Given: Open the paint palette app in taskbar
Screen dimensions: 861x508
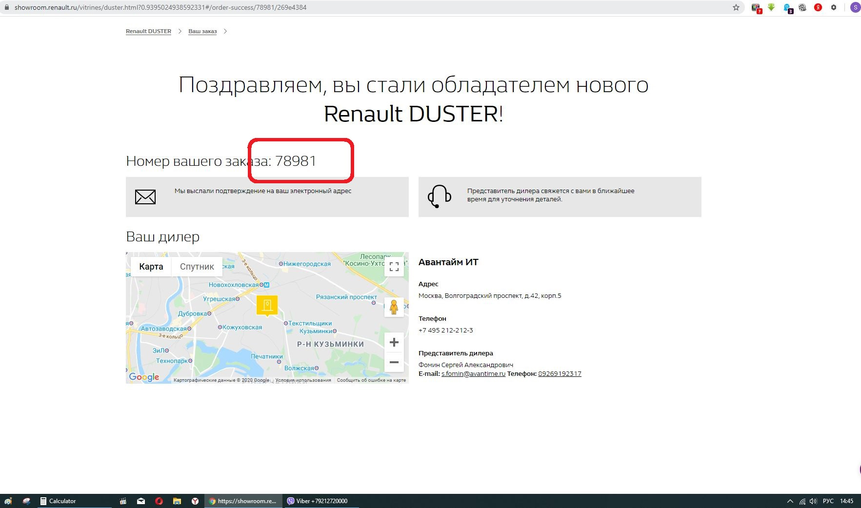Looking at the screenshot, I should tap(8, 501).
